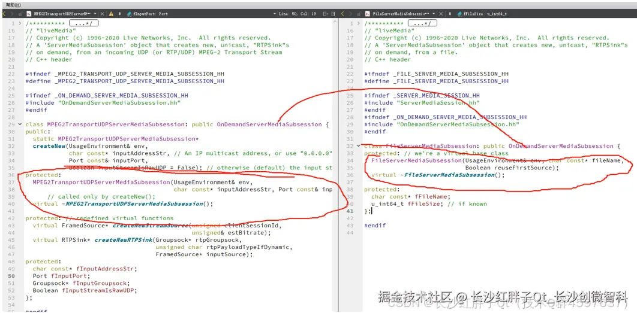The image size is (637, 313).
Task: Collapse the MPEG2TransportUDPServerMediaSubsession class at line 29
Action: click(20, 124)
